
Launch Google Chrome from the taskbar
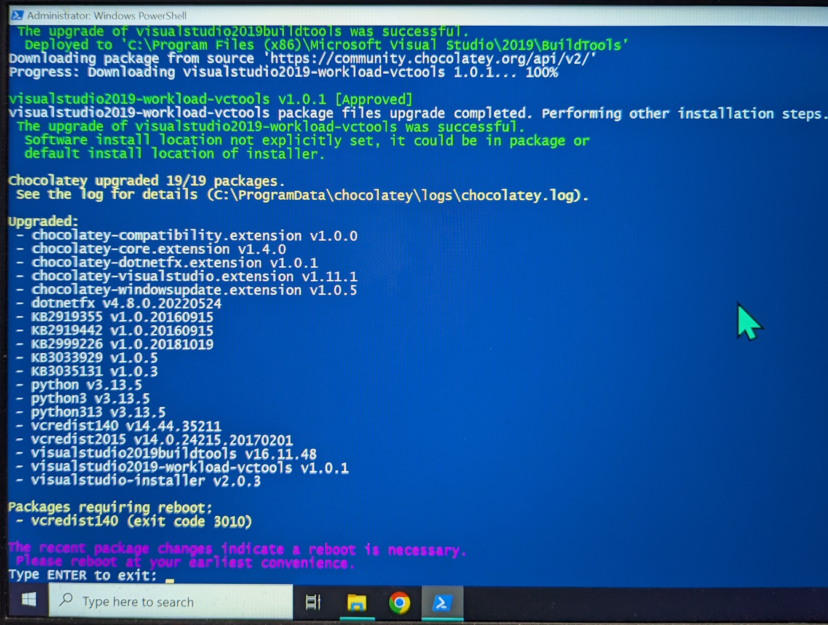[x=399, y=603]
